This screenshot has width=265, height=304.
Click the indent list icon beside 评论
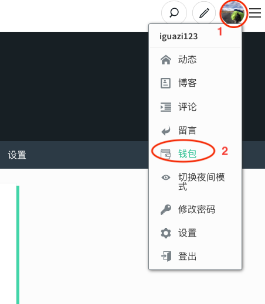[x=166, y=107]
